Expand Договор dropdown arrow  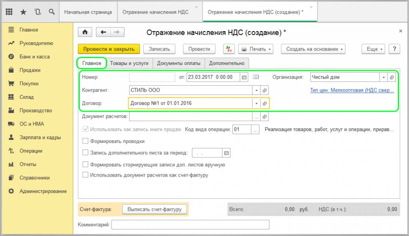pos(256,103)
